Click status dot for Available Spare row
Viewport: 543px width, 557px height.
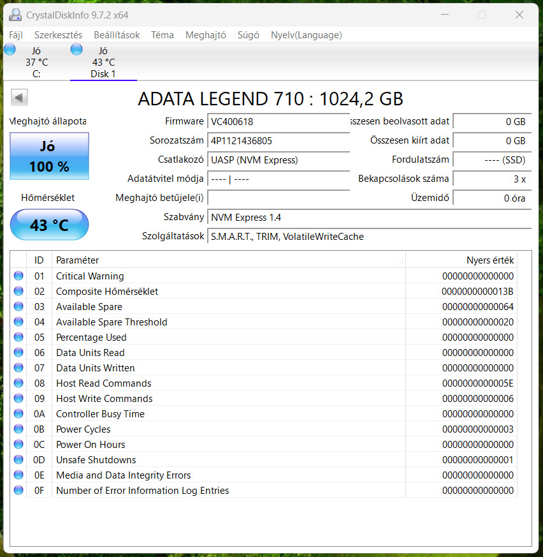click(18, 306)
